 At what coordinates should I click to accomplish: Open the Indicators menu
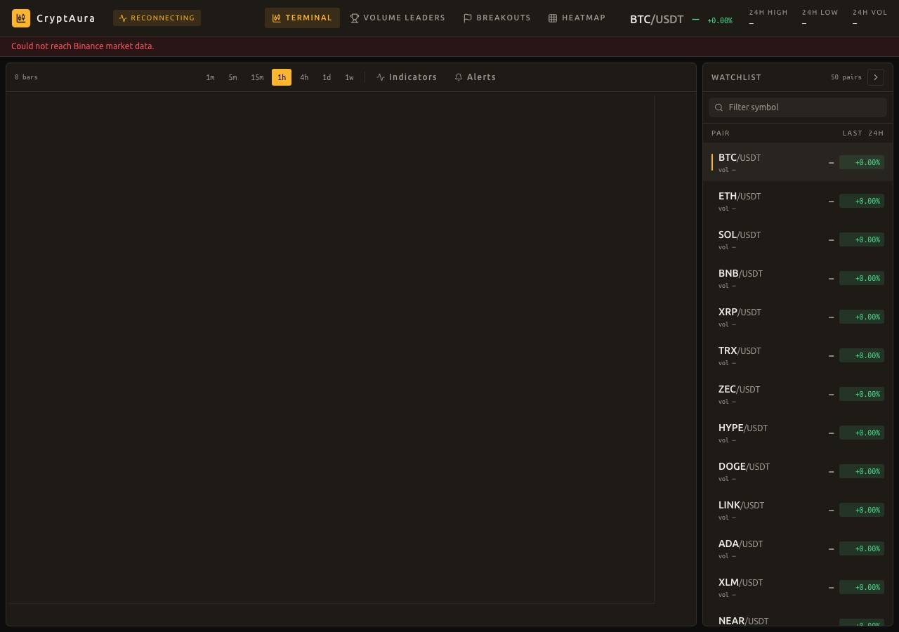pos(407,77)
